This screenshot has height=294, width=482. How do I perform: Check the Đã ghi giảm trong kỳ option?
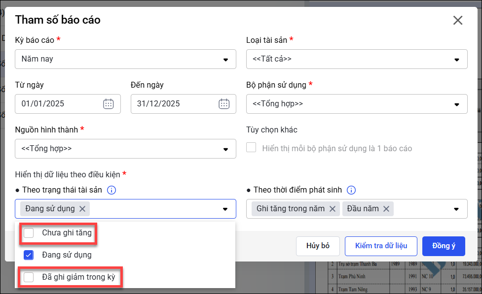(29, 277)
